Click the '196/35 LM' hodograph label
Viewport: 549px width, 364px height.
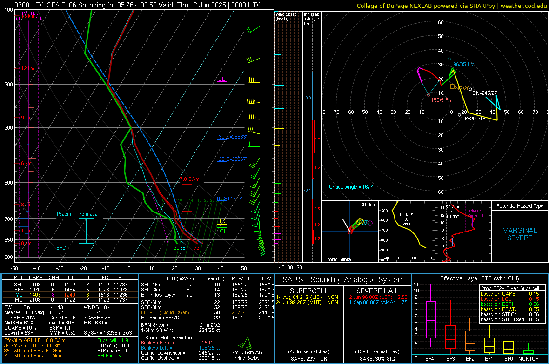(x=462, y=64)
